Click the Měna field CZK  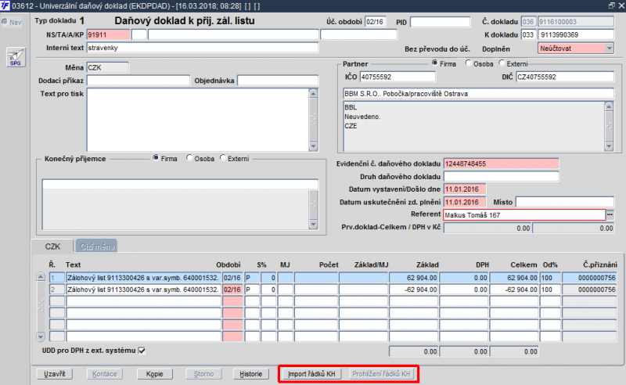coord(108,67)
